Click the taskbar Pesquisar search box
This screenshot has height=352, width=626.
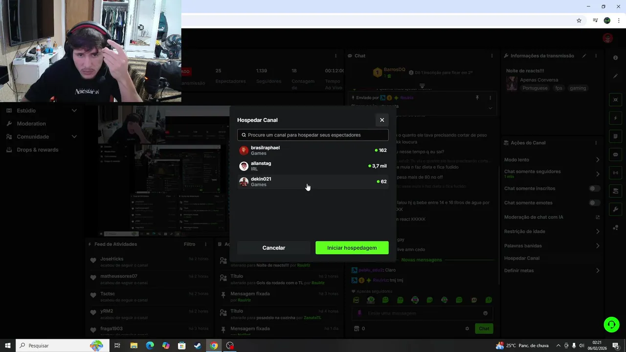(x=63, y=346)
